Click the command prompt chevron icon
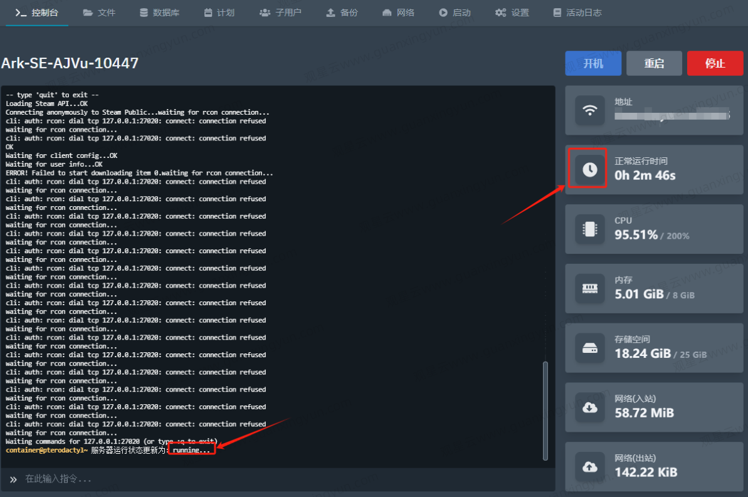This screenshot has height=497, width=748. pyautogui.click(x=13, y=479)
